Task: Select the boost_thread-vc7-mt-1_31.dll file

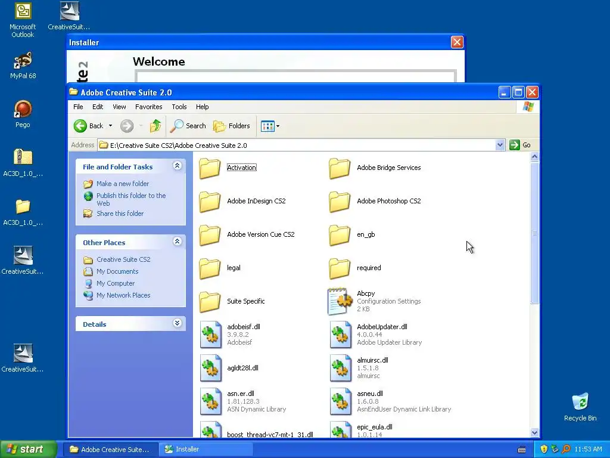Action: (x=256, y=430)
